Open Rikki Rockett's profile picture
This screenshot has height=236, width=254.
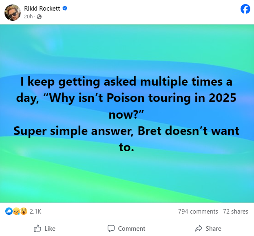[x=13, y=12]
